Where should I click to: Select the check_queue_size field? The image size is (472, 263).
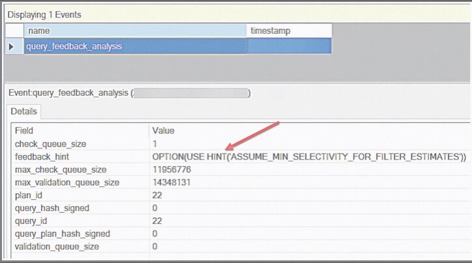pyautogui.click(x=51, y=144)
